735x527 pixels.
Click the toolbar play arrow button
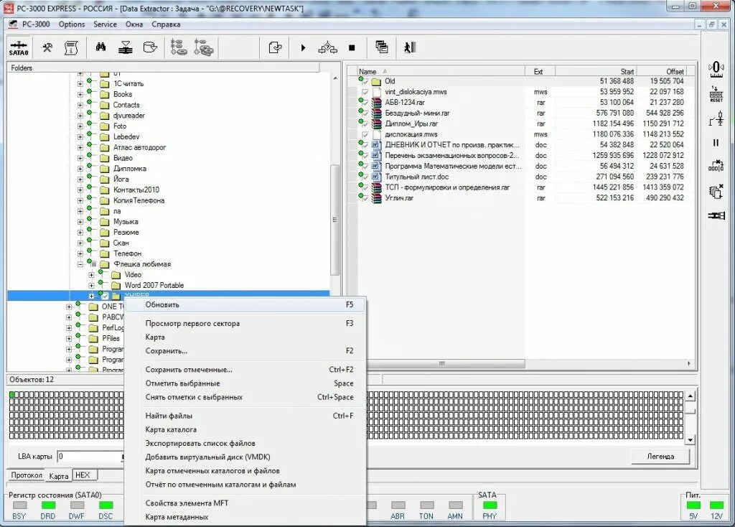[303, 47]
